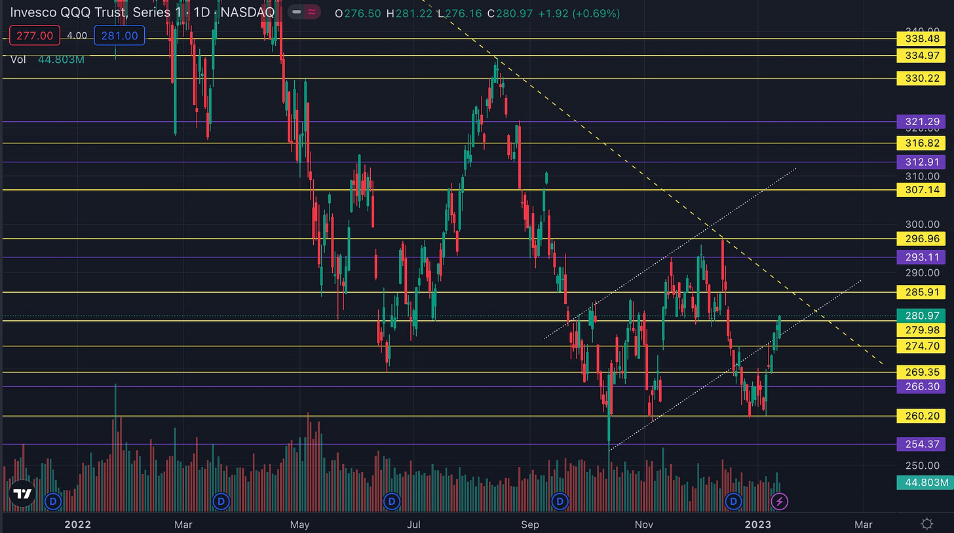The width and height of the screenshot is (954, 533).
Task: Click the dividend D marker near July
Action: 392,502
